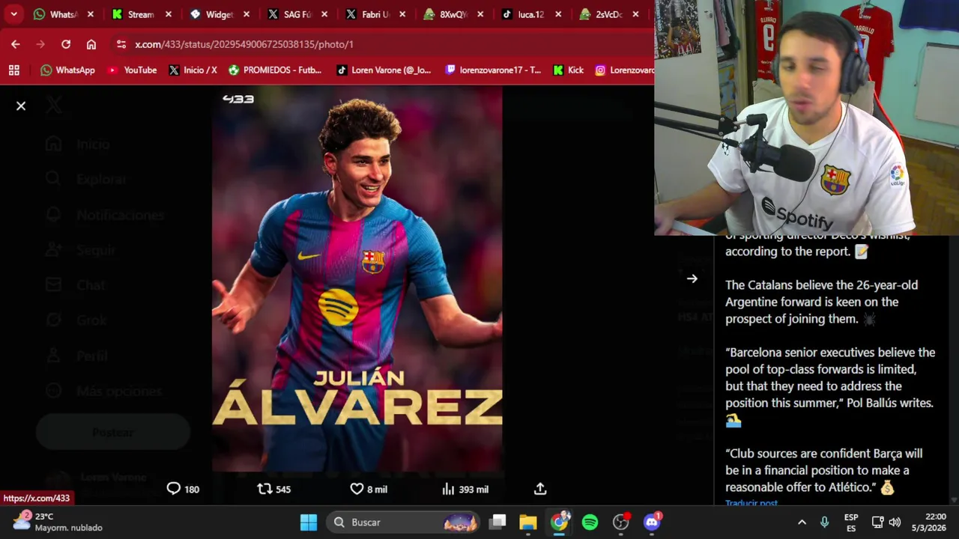Go to browser home page icon

click(91, 44)
